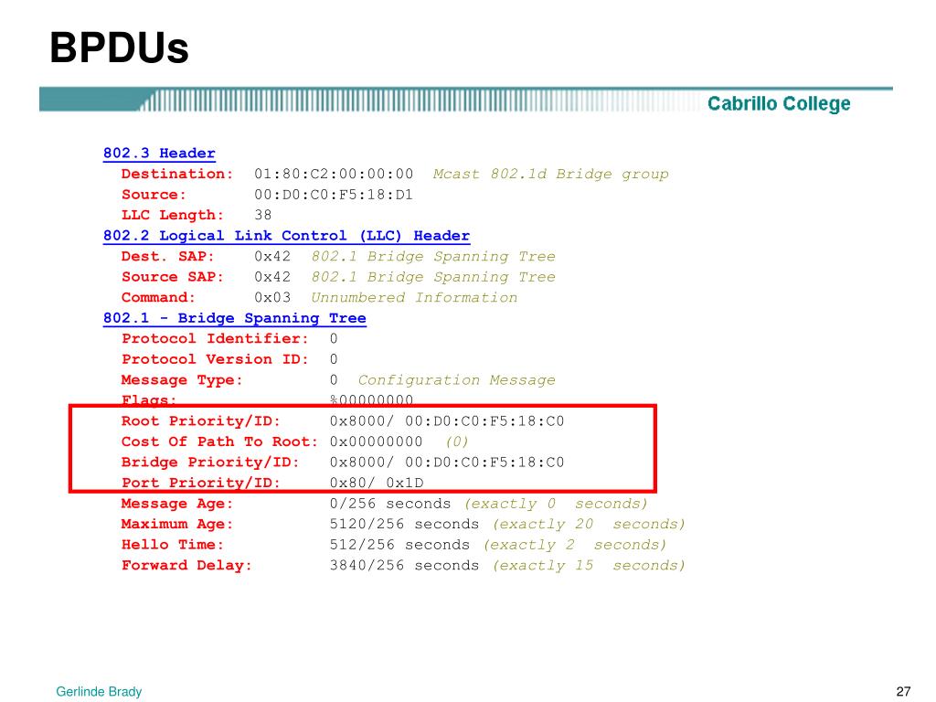Click the Bridge Priority/ID: label
Screen dimensions: 936x702
(x=210, y=462)
